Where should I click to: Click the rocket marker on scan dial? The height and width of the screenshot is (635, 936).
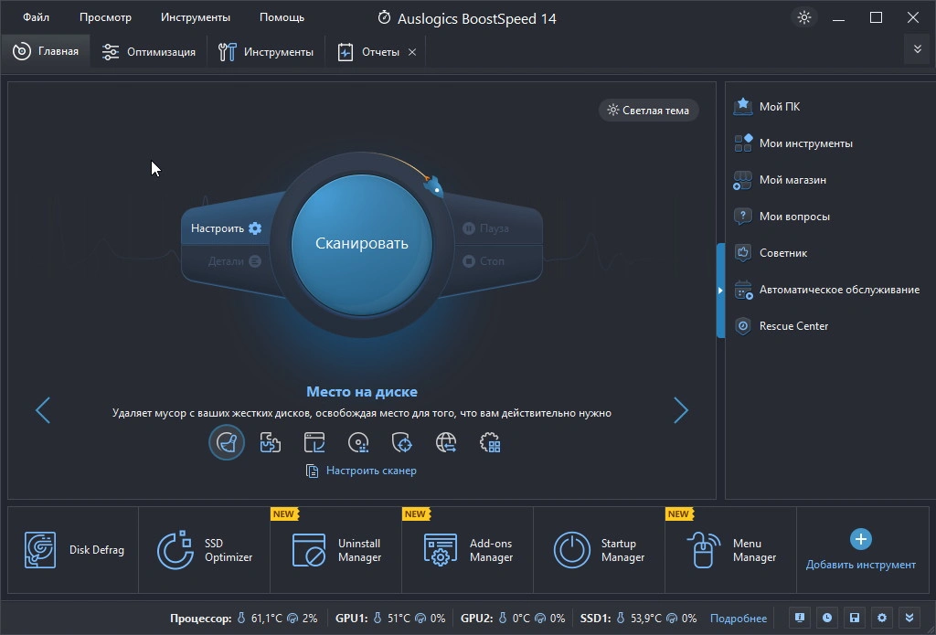tap(433, 186)
